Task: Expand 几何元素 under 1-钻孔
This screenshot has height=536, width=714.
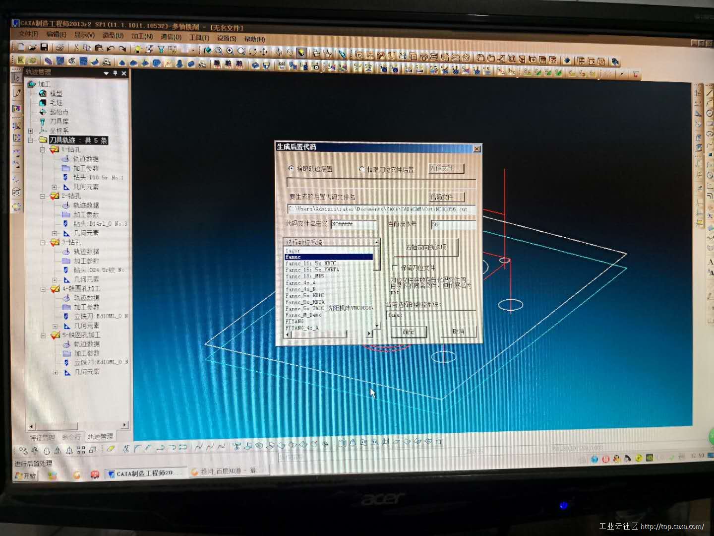Action: tap(55, 187)
